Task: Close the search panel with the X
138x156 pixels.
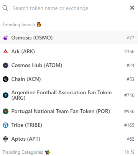Action: pos(132,8)
